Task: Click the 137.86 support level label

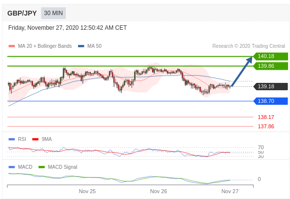Action: point(266,126)
